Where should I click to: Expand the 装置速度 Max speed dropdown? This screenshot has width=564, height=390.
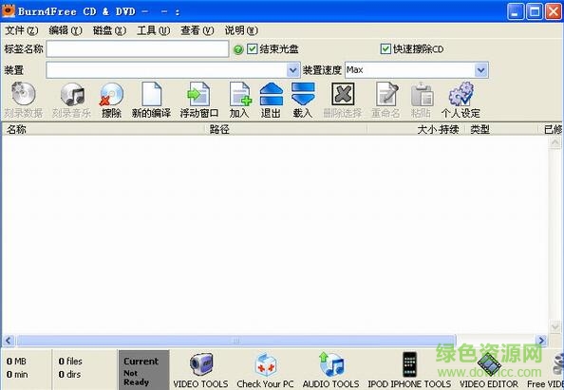click(x=481, y=70)
